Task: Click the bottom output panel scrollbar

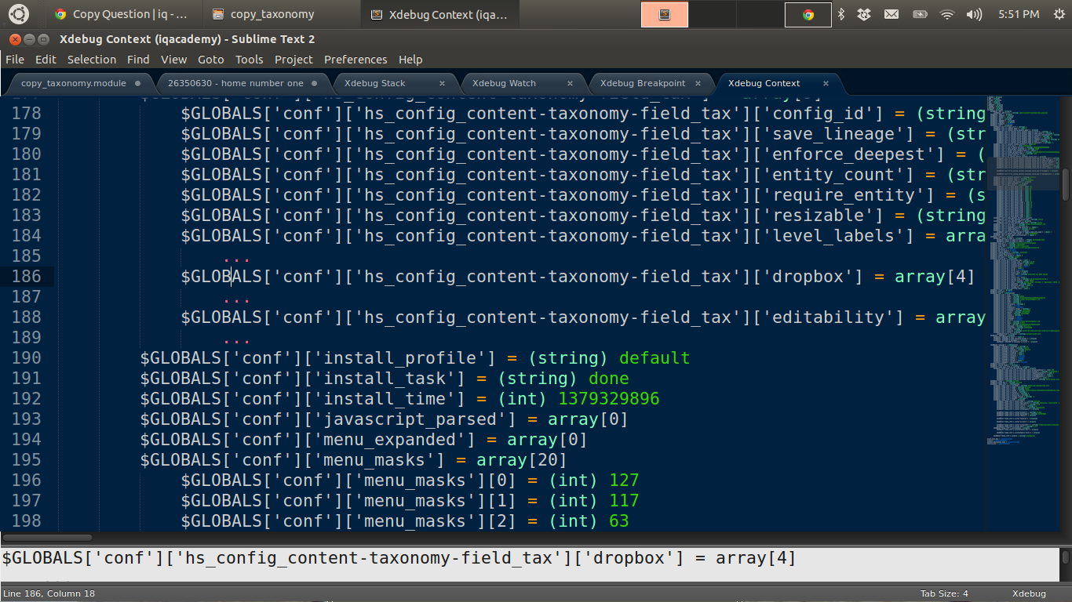Action: coord(1066,558)
